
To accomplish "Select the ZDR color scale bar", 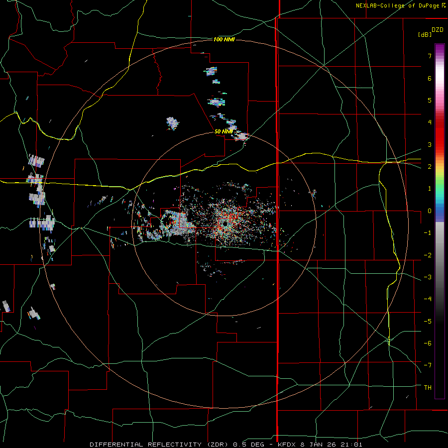I will (x=440, y=221).
